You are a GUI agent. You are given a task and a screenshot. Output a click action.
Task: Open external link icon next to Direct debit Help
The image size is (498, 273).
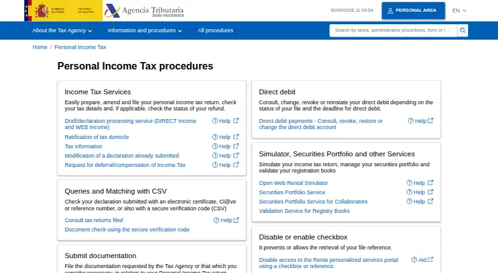click(x=430, y=120)
